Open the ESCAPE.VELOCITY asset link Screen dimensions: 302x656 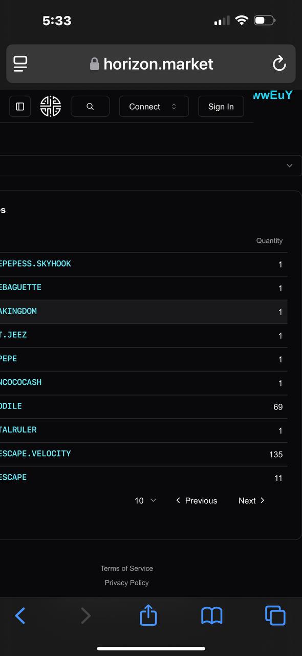(x=35, y=454)
